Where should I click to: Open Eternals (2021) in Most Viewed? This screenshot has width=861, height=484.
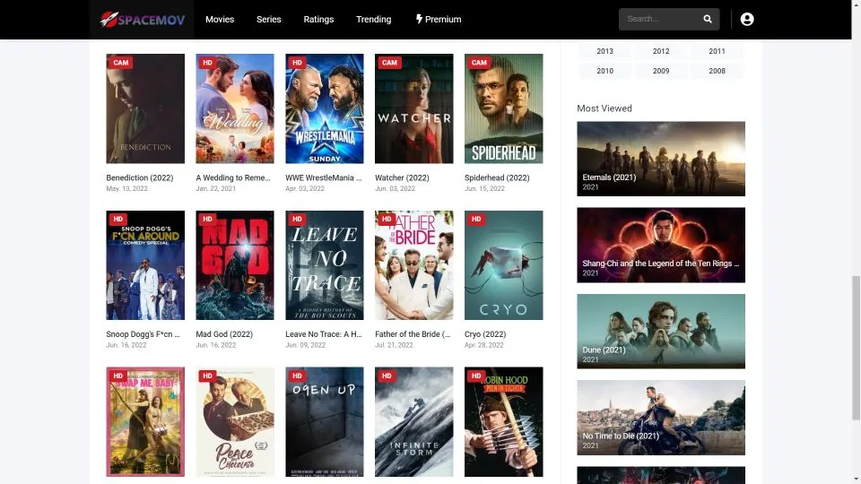click(661, 159)
